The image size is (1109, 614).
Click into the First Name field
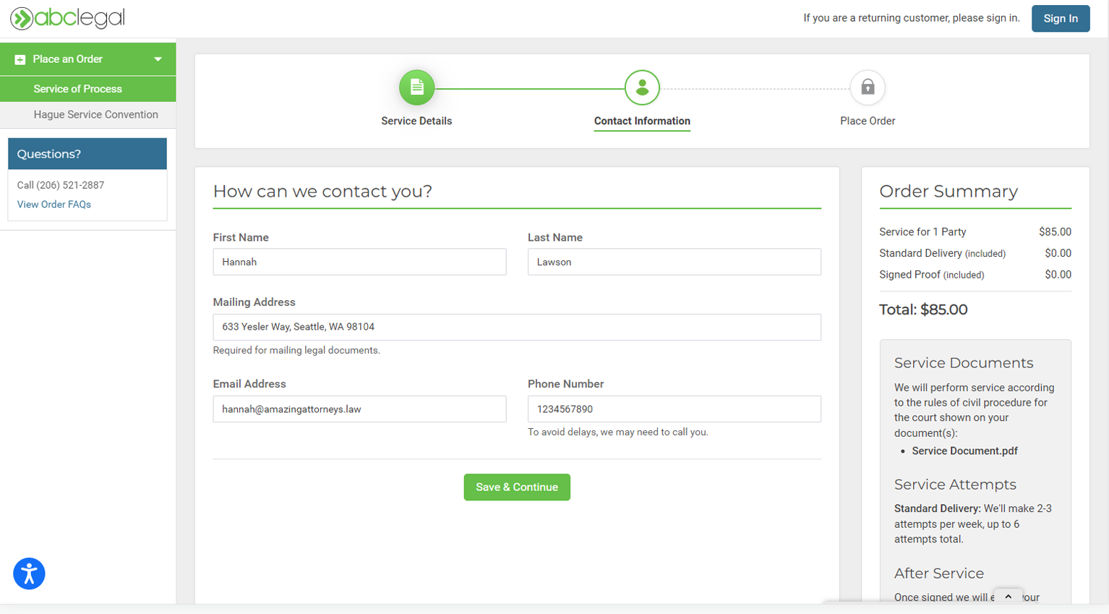359,262
